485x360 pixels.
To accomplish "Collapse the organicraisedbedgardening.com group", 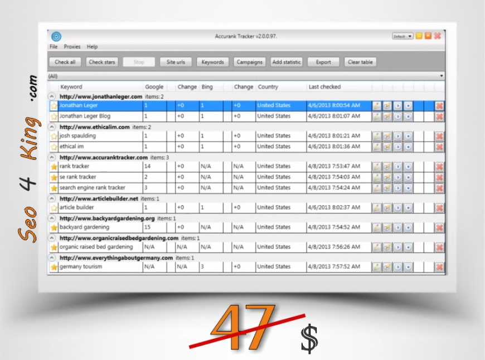I will 52,238.
